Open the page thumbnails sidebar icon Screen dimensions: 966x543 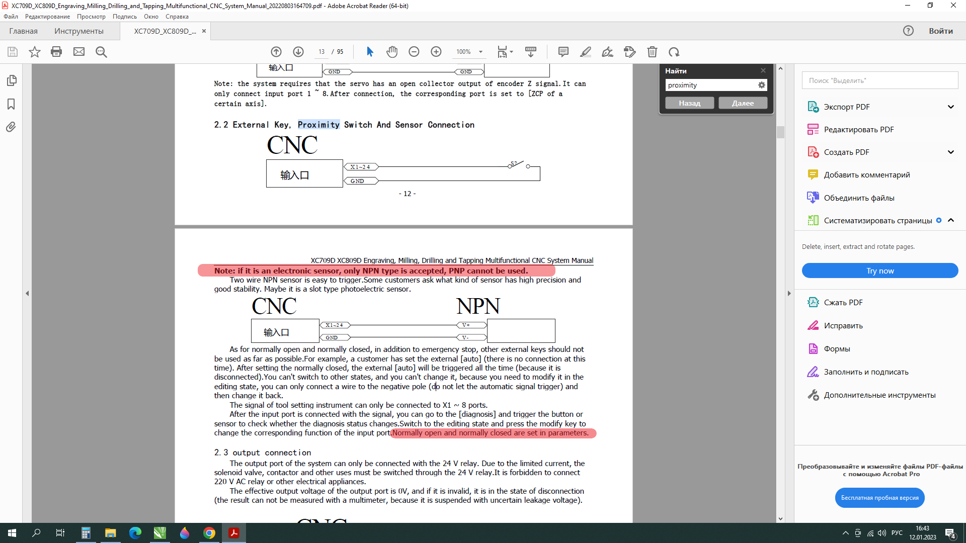11,80
